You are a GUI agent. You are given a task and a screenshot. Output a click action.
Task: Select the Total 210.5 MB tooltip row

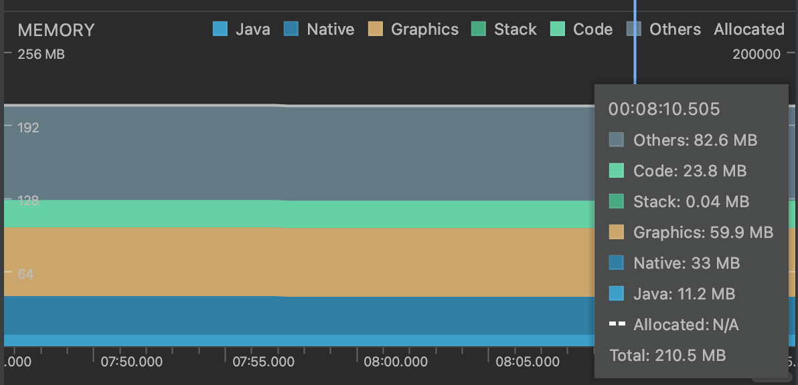click(x=667, y=356)
